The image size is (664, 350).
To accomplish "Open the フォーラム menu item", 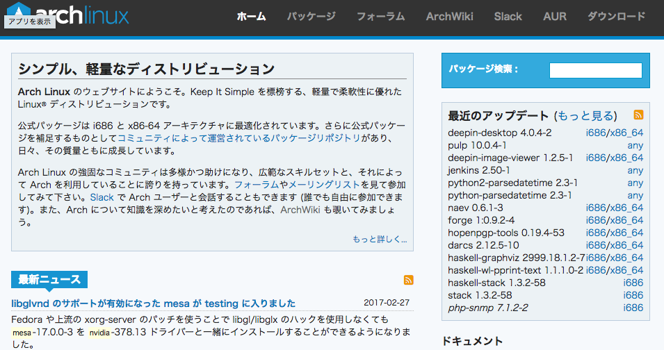I will (381, 17).
